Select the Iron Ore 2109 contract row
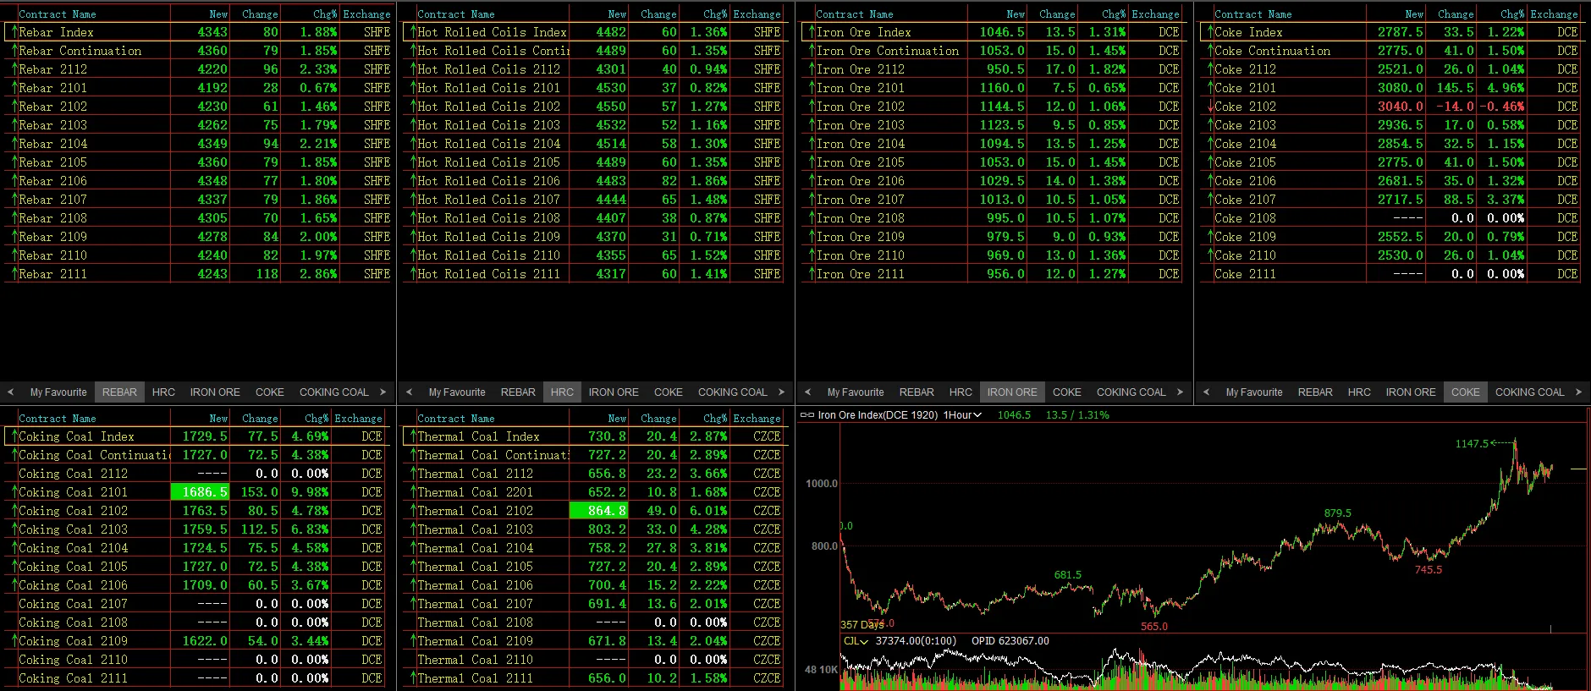Viewport: 1591px width, 691px height. (992, 237)
